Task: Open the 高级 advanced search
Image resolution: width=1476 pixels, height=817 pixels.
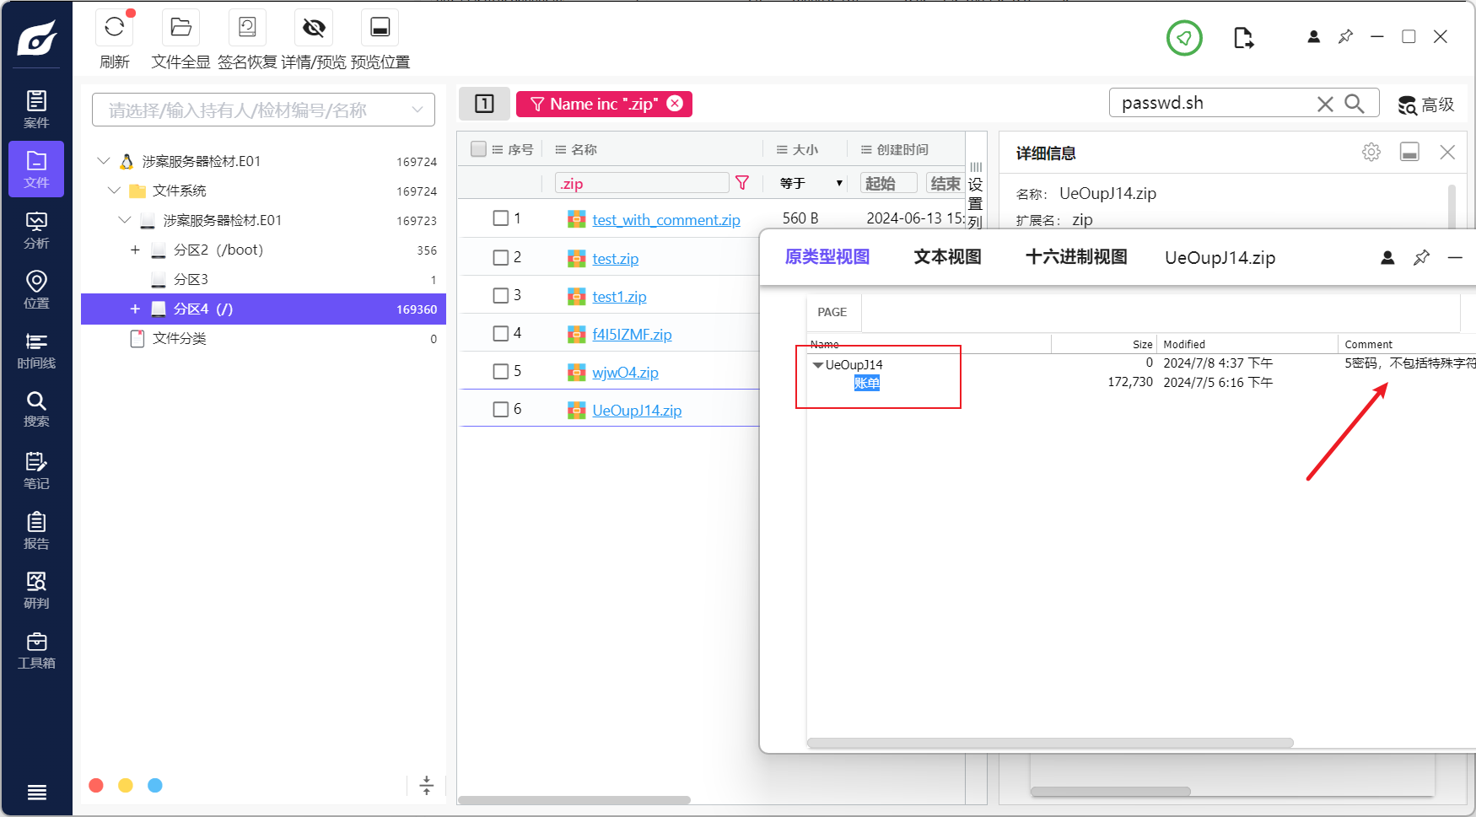Action: (x=1426, y=105)
